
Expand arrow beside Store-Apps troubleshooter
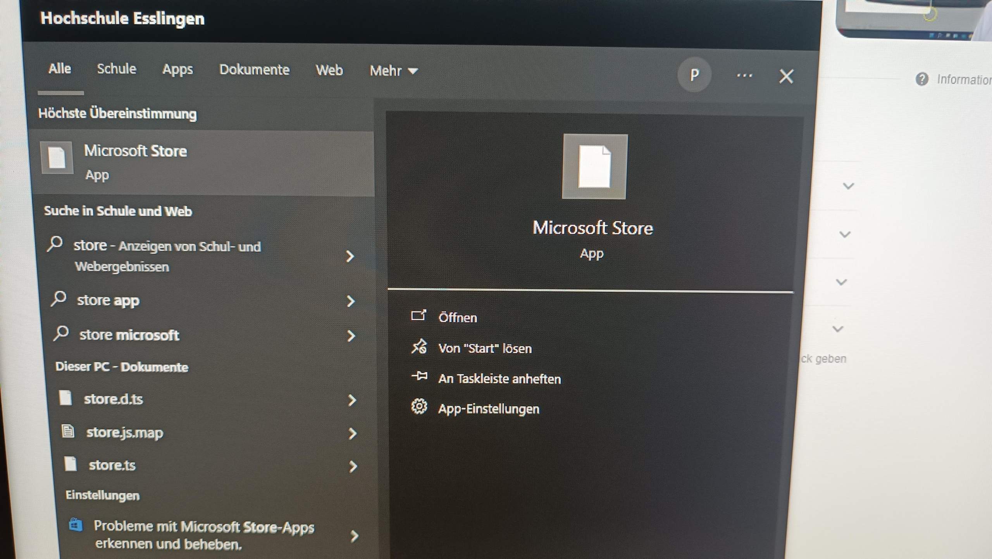[x=354, y=537]
